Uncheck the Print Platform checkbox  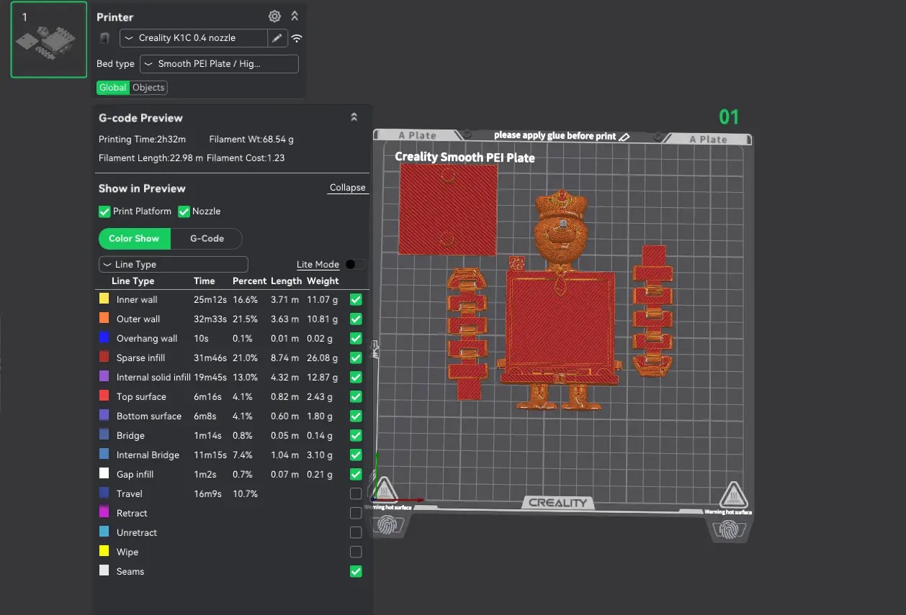104,211
